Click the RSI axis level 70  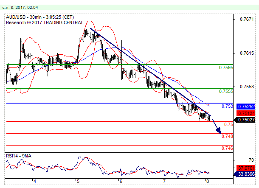[x=251, y=160]
